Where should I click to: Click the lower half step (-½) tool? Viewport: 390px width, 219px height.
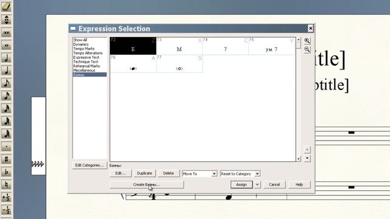(x=7, y=210)
